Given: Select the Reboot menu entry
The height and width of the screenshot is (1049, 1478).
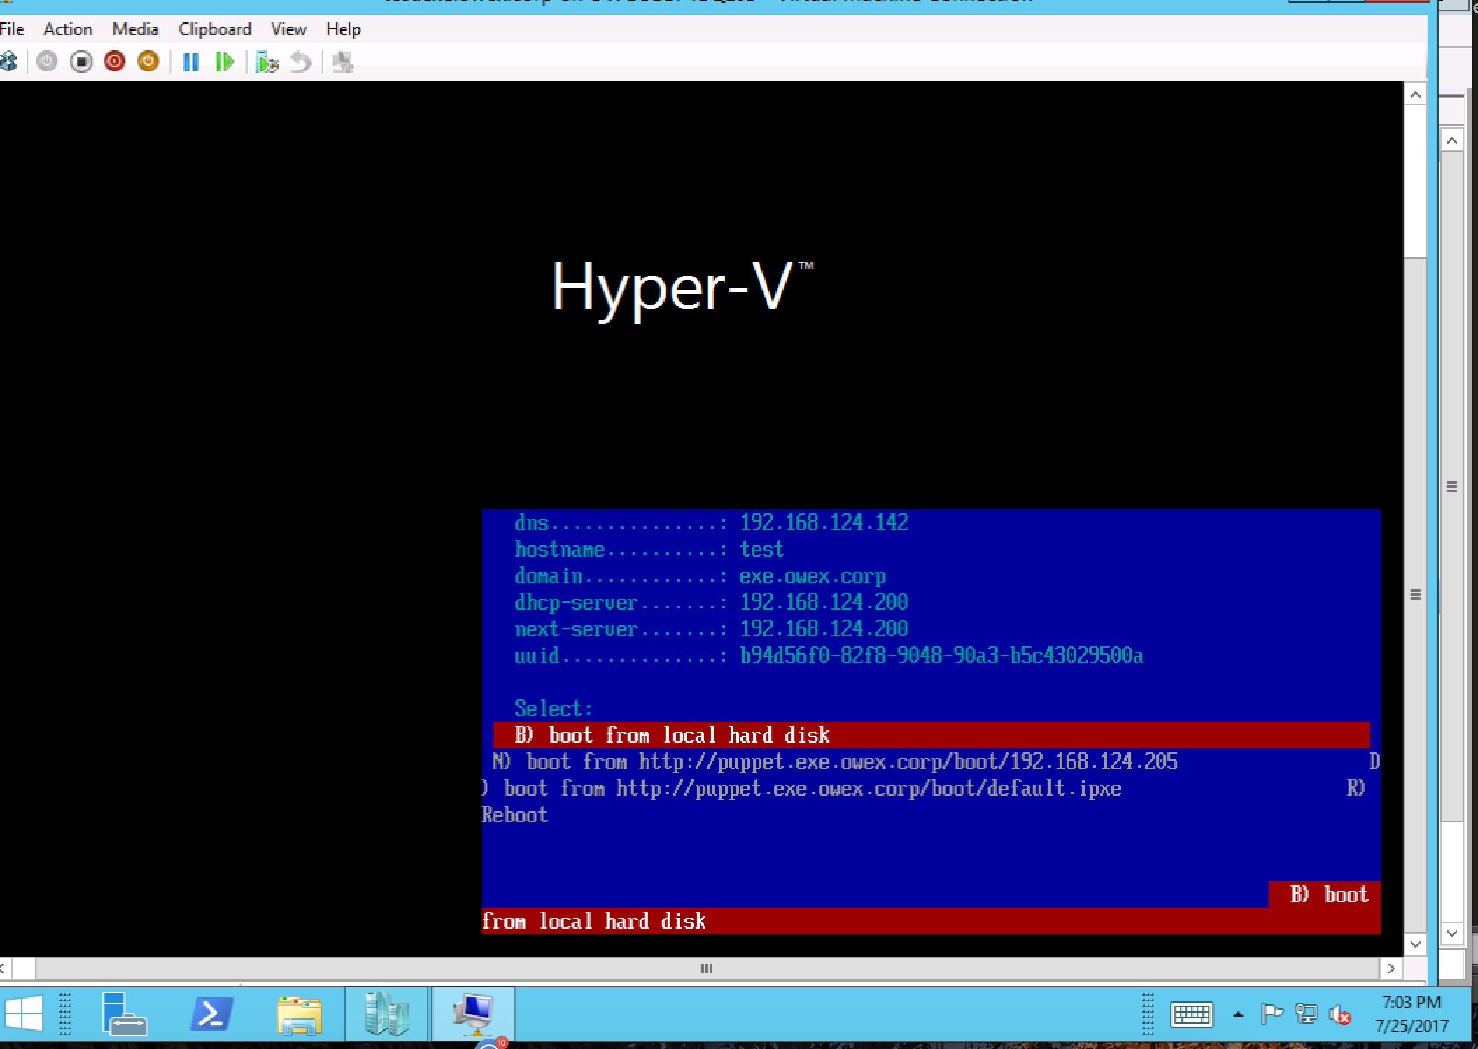Looking at the screenshot, I should [514, 815].
